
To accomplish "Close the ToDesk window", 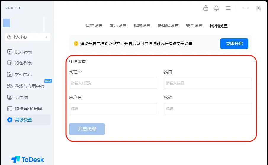I will point(259,8).
